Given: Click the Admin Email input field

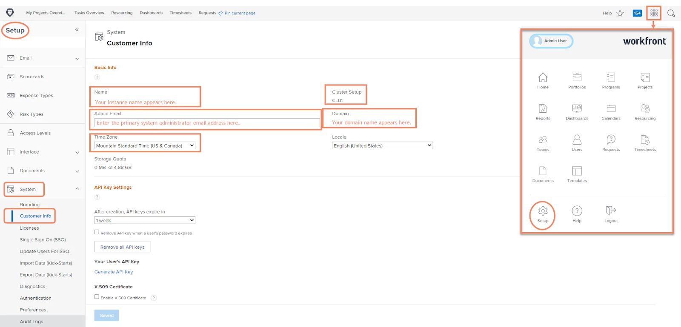Looking at the screenshot, I should pos(207,123).
